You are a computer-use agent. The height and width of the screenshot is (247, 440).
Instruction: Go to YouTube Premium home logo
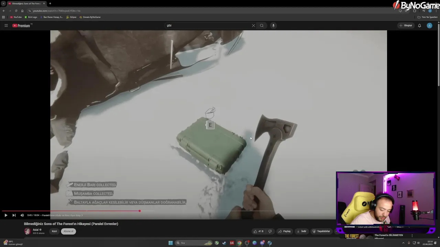pyautogui.click(x=22, y=25)
